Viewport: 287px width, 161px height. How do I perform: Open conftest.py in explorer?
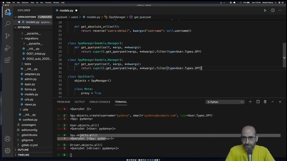click(30, 120)
